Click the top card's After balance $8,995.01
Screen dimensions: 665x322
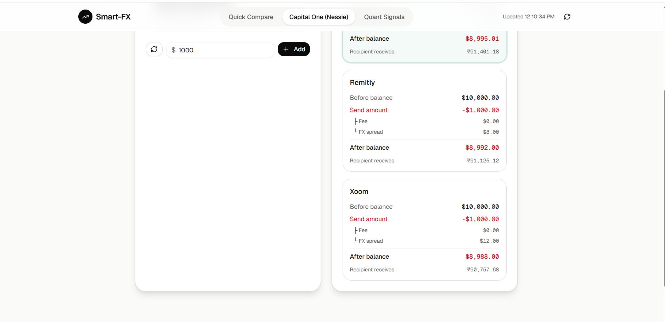482,39
